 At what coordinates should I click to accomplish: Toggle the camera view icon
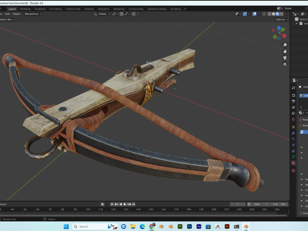coord(285,58)
